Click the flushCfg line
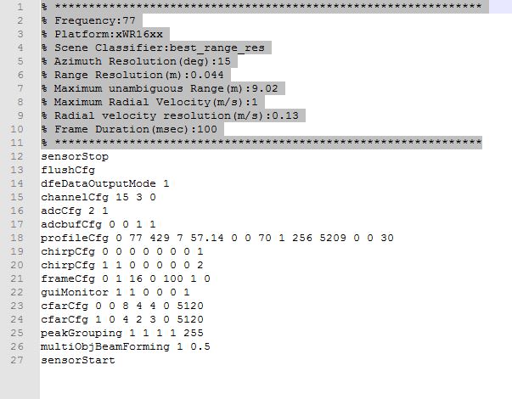 pos(68,170)
